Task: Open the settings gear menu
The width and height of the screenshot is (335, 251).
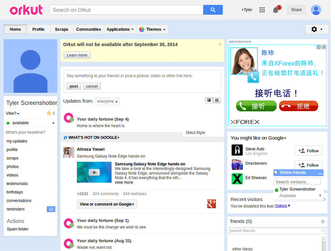Action: [x=317, y=29]
